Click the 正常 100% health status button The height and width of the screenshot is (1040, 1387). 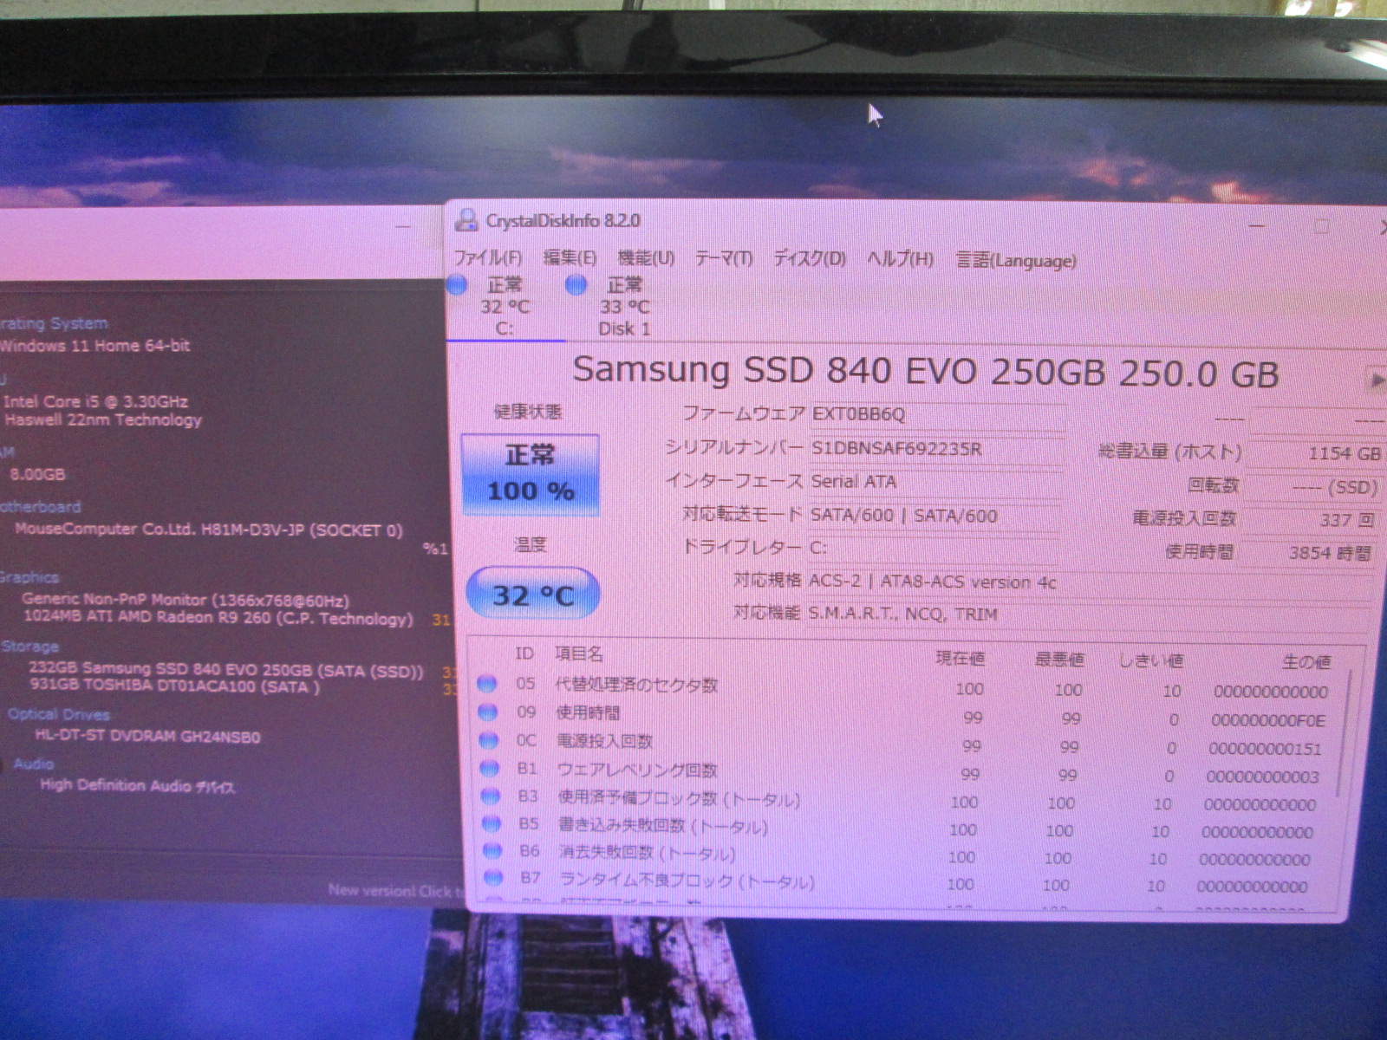(530, 474)
